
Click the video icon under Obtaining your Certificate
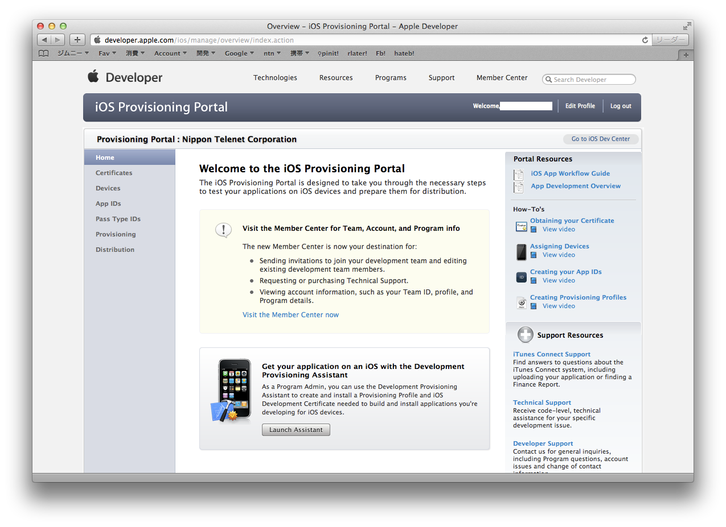[x=534, y=230]
